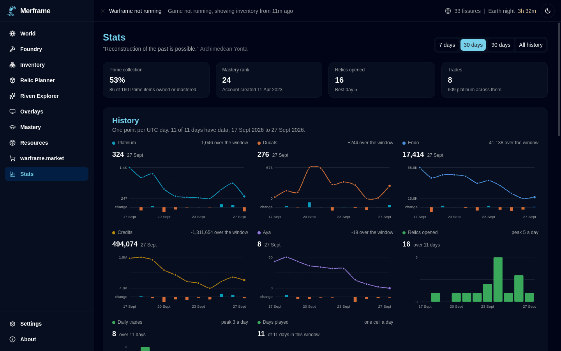Click the Mastery rank 24 card

coord(269,80)
